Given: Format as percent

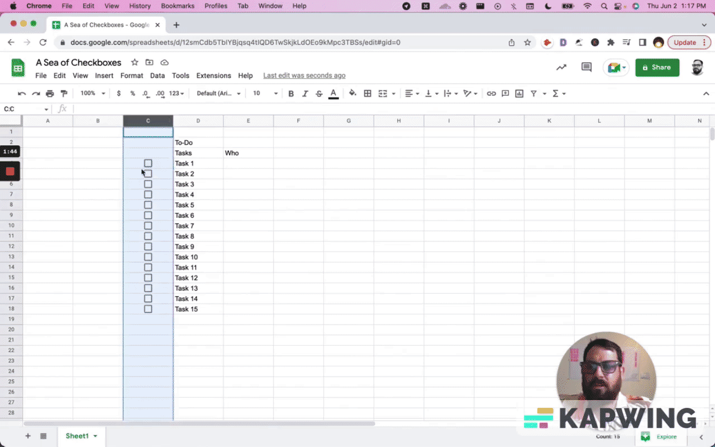Looking at the screenshot, I should tap(132, 94).
